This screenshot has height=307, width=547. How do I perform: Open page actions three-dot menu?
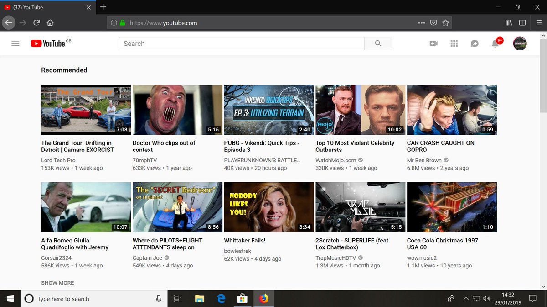pyautogui.click(x=422, y=23)
